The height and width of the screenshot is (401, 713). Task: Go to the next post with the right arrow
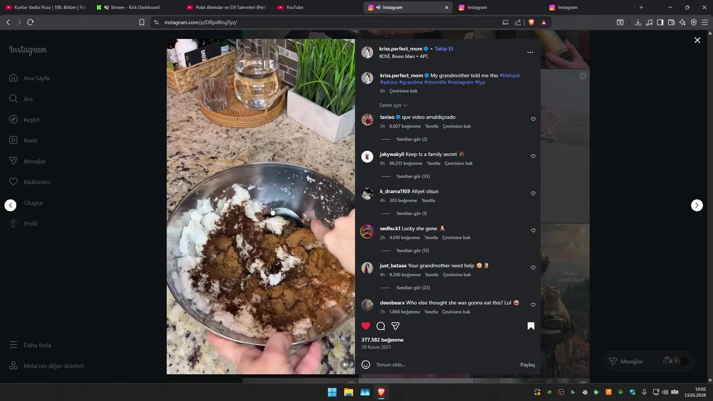click(x=697, y=205)
